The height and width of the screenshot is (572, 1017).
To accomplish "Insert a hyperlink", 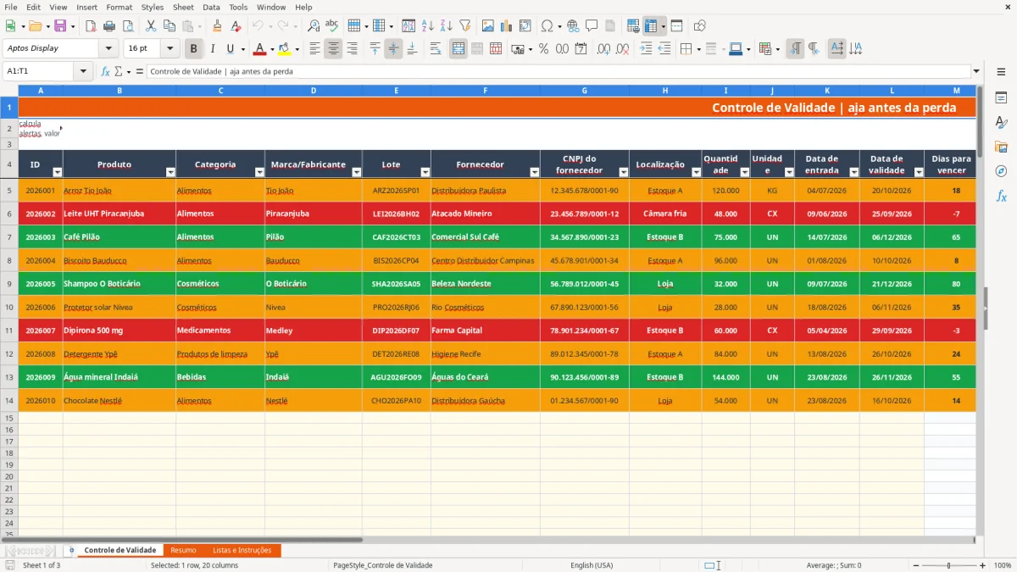I will point(573,26).
